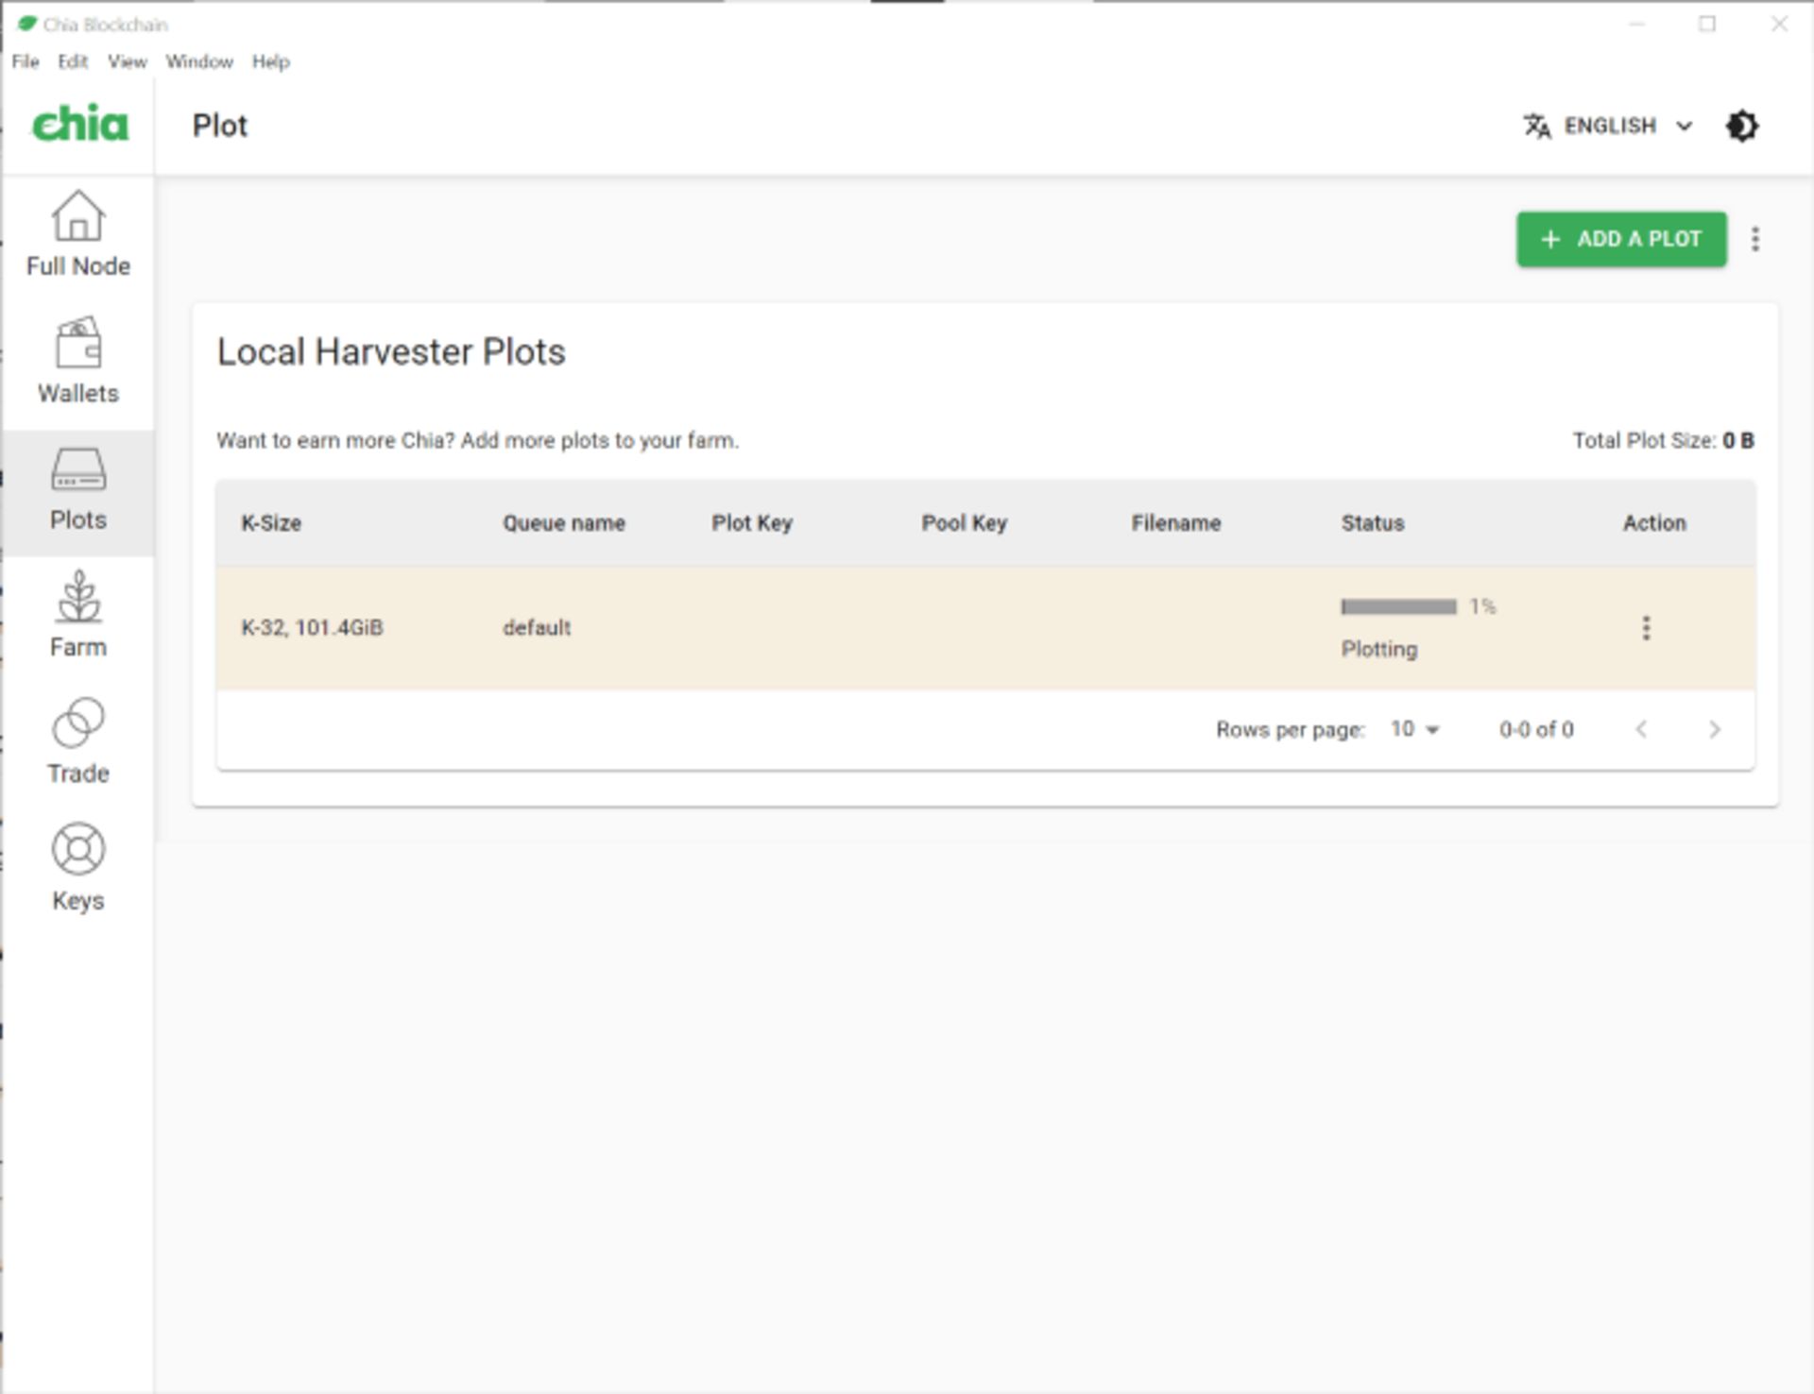Expand the ENGLISH language dropdown
This screenshot has height=1394, width=1814.
click(x=1609, y=126)
